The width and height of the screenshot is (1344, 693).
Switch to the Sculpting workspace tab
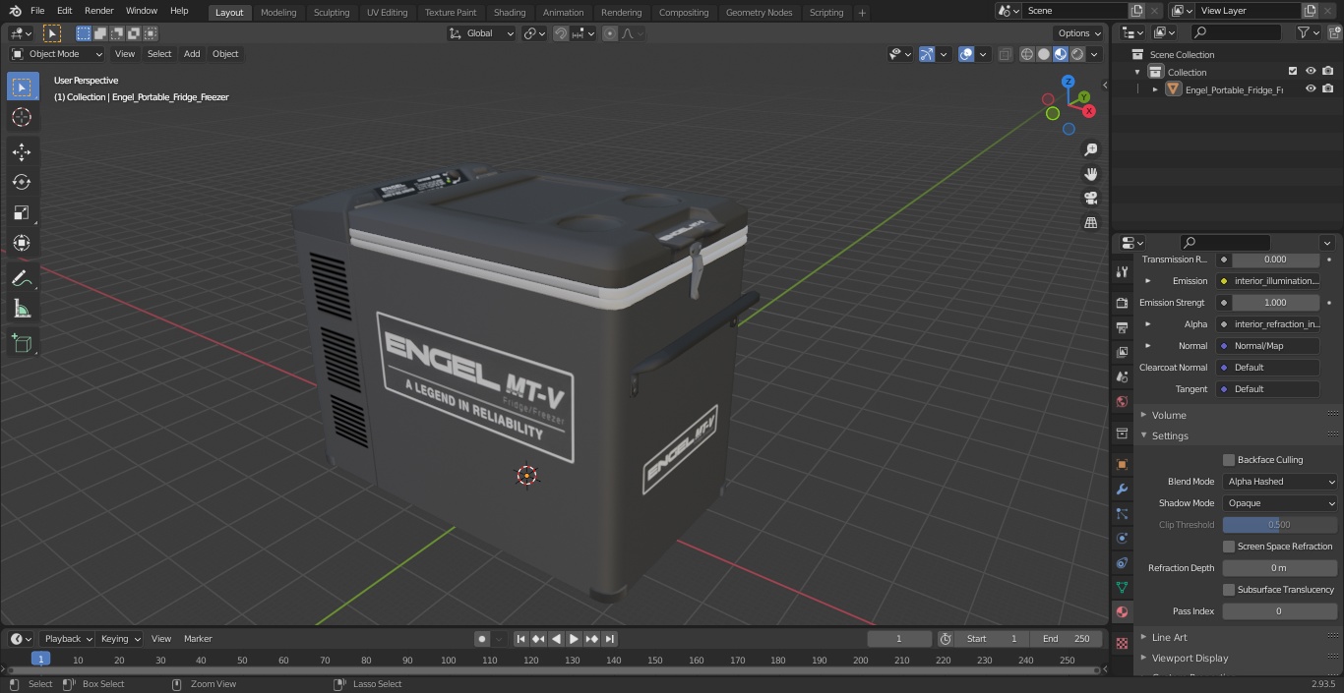(x=332, y=12)
